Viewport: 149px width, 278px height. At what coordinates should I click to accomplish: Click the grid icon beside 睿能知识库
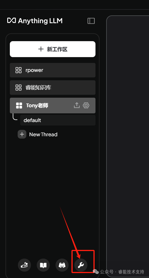point(19,88)
